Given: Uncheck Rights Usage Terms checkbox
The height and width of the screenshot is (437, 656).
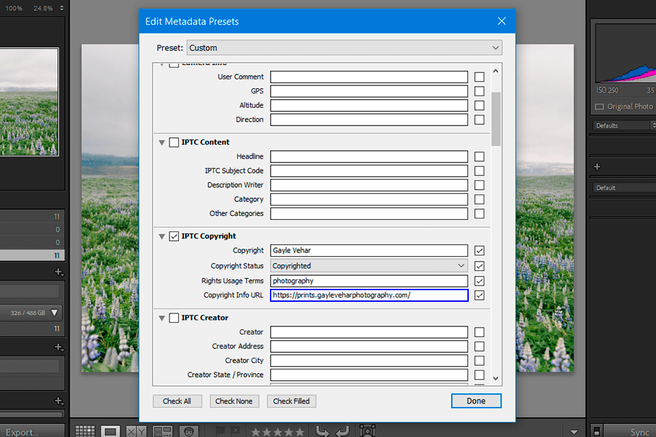Looking at the screenshot, I should 480,281.
